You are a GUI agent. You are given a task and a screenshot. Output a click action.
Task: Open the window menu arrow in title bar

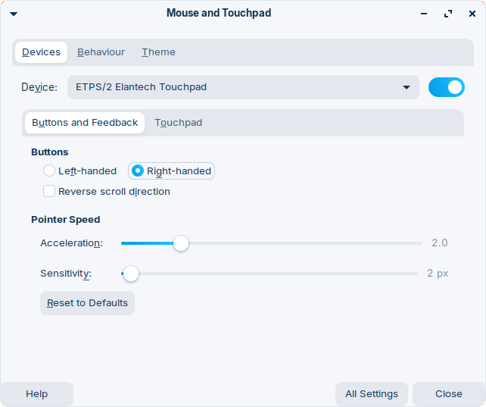[x=14, y=14]
